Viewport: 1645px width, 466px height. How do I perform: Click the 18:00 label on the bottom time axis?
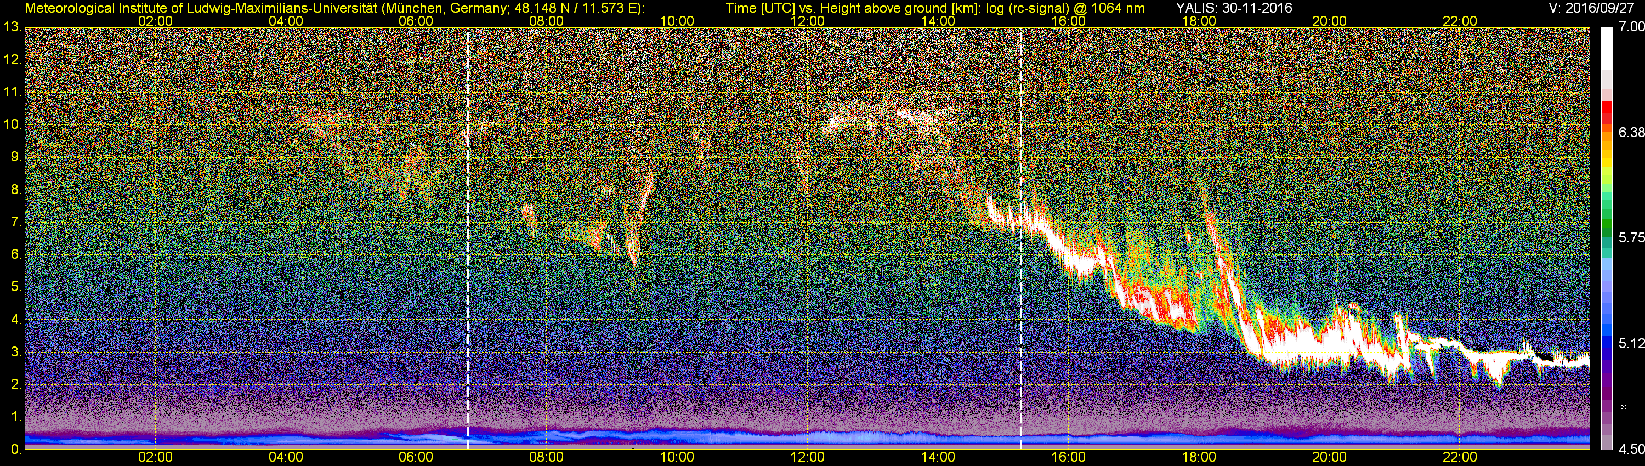(x=1199, y=457)
